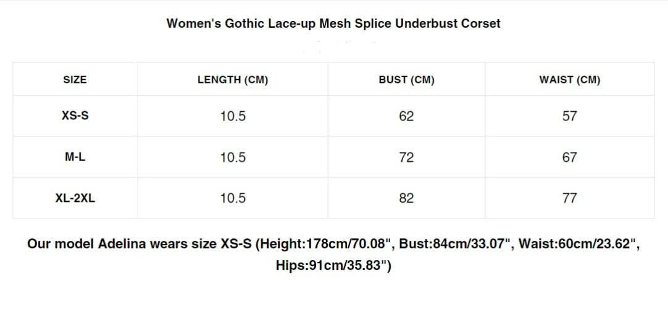Viewport: 668px width, 310px height.
Task: Click the word Corset in the title
Action: (x=480, y=23)
